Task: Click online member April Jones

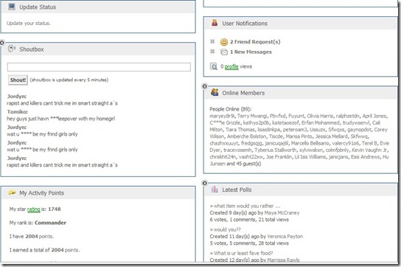Action: pyautogui.click(x=374, y=116)
